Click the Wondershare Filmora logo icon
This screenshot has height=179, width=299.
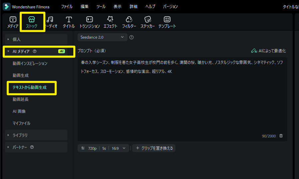tap(6, 7)
